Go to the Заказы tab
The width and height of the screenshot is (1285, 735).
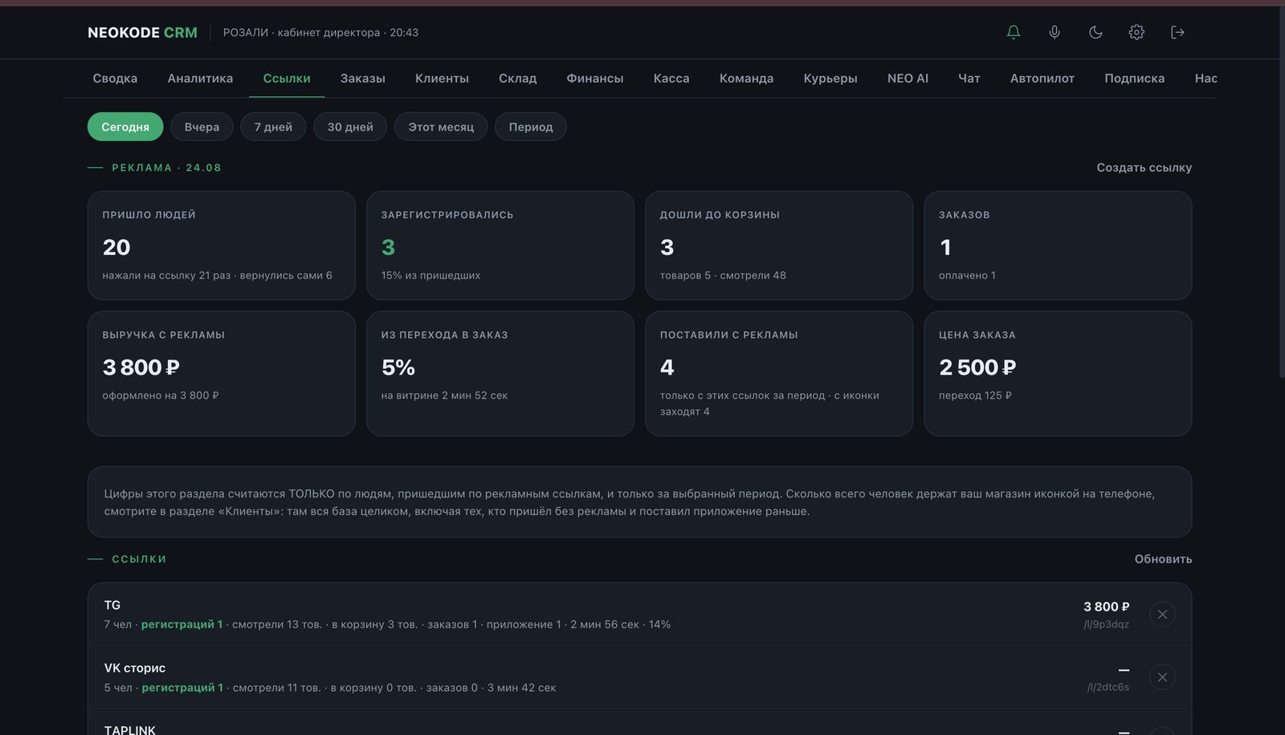click(362, 78)
